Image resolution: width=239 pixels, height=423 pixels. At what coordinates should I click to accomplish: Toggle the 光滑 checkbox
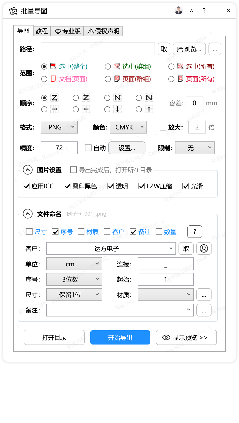pos(186,186)
